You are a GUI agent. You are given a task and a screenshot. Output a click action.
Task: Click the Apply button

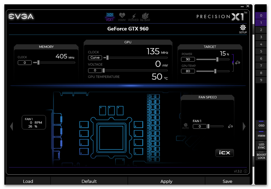(x=166, y=181)
